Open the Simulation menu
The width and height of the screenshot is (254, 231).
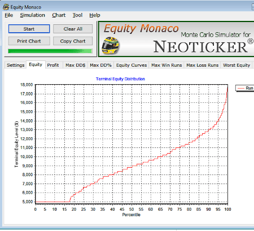pos(33,15)
